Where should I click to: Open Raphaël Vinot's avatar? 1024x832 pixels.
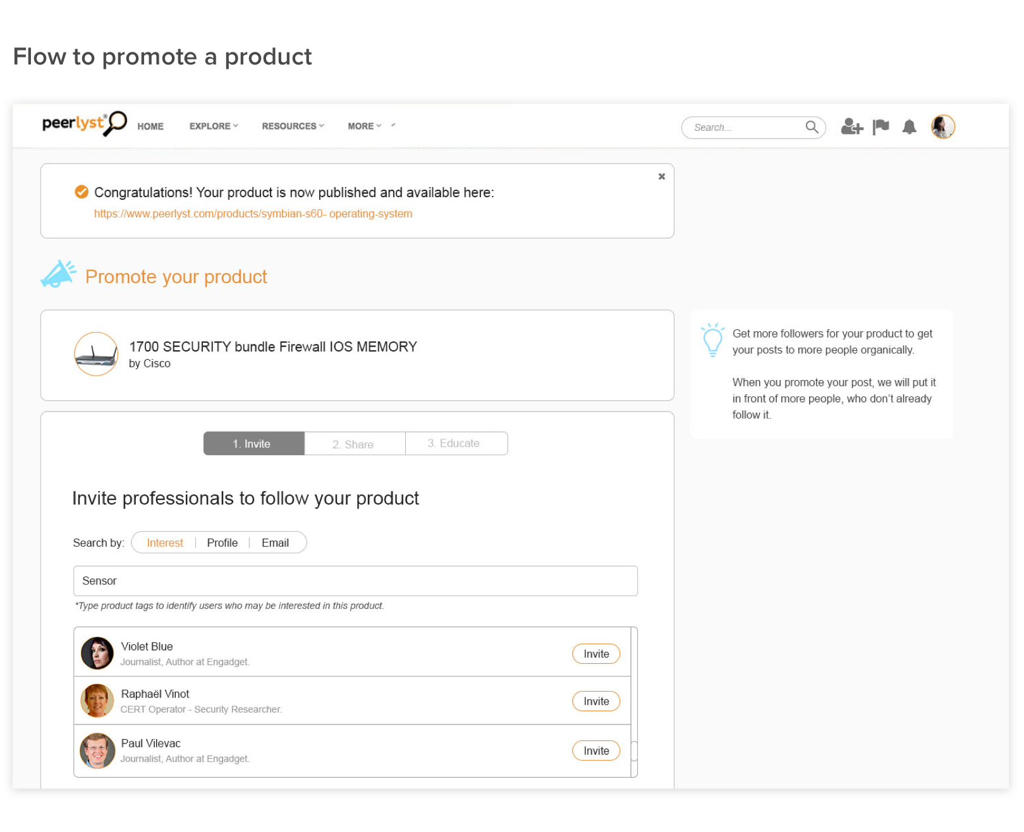coord(97,700)
